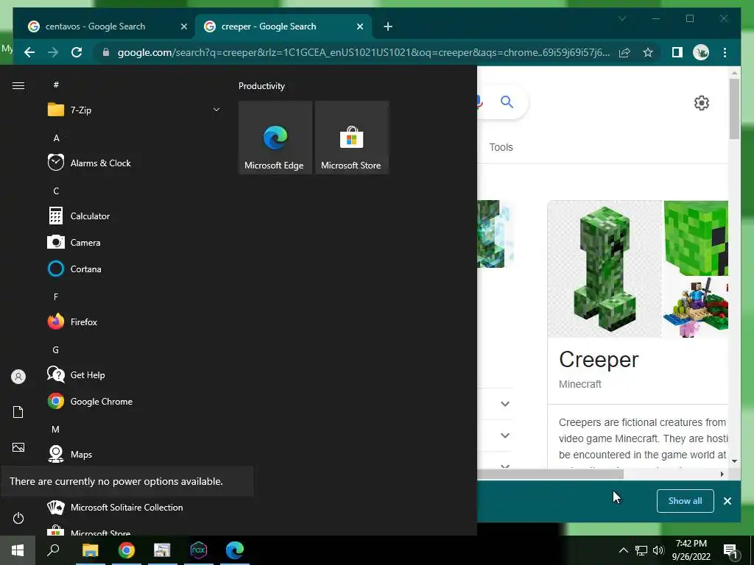Show hidden system tray icons

623,550
